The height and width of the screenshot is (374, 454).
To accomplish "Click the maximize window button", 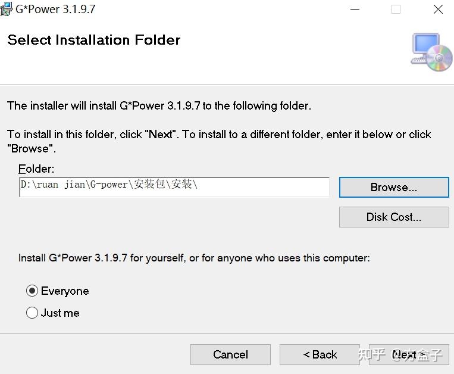I will (x=396, y=10).
